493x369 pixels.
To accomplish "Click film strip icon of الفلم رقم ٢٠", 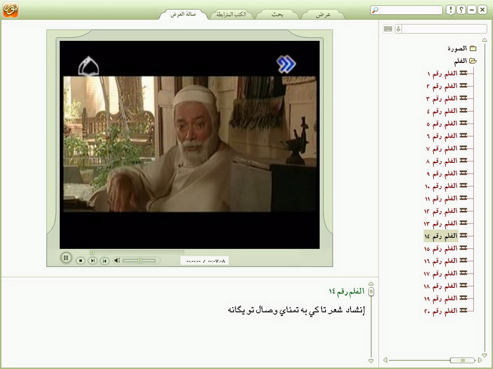I will point(463,310).
